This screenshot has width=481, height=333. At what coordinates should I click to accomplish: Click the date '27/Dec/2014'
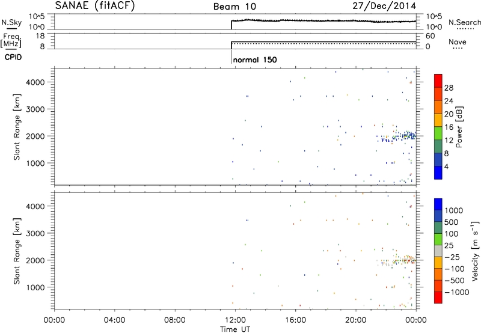[384, 6]
